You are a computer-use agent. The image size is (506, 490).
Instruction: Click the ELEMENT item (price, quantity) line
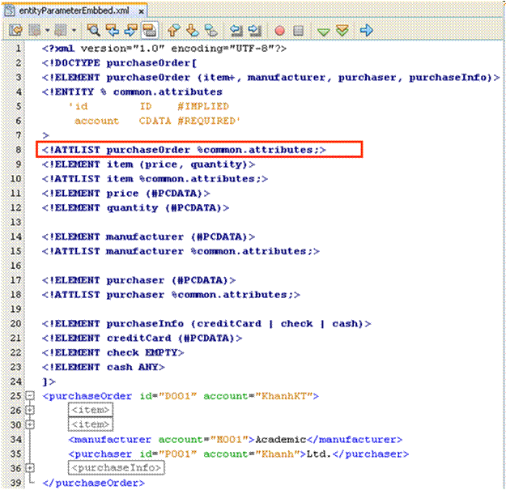coord(148,164)
